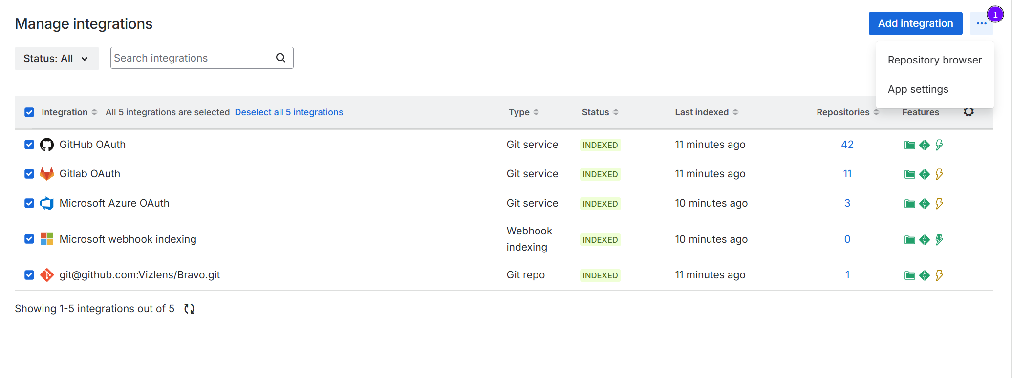Click Deselect all 5 integrations link
The image size is (1012, 378).
coord(289,112)
